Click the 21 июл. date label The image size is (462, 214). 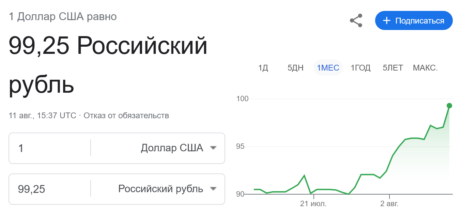[x=313, y=204]
